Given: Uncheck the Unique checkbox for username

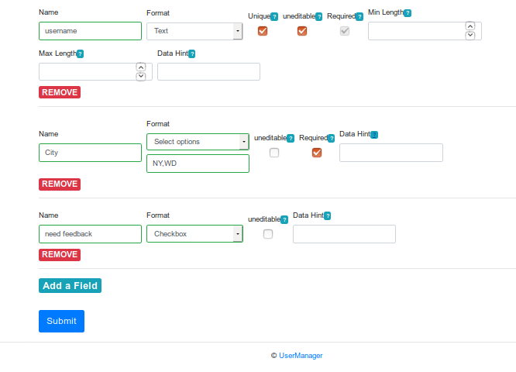Looking at the screenshot, I should 263,31.
